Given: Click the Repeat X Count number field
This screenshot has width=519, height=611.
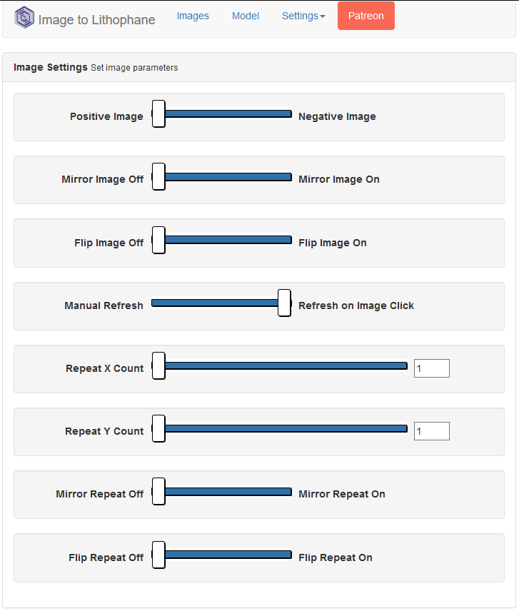Looking at the screenshot, I should (x=432, y=368).
